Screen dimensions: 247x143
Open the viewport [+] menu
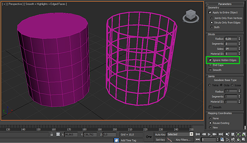coord(4,4)
